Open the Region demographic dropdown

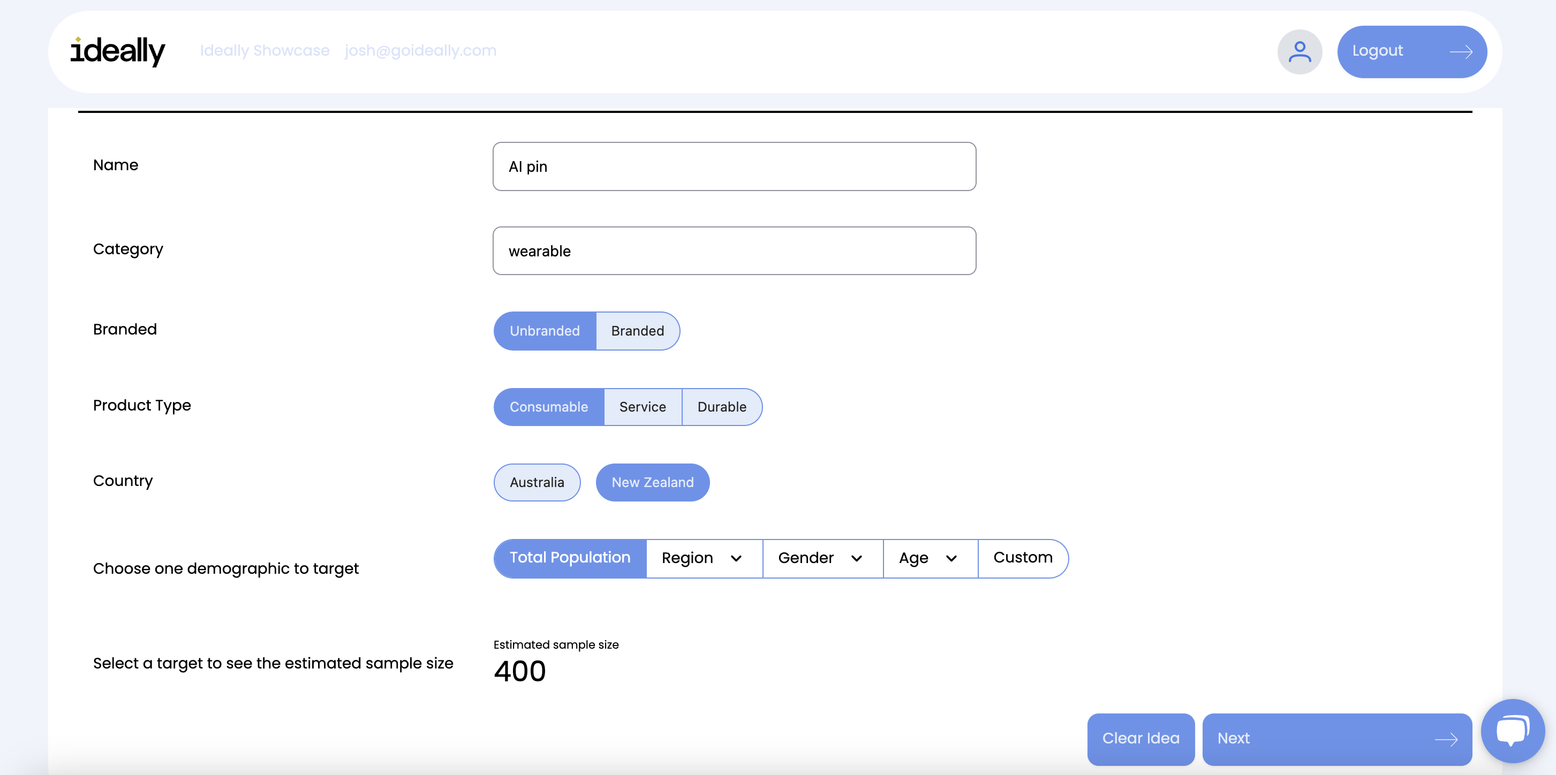(x=703, y=558)
